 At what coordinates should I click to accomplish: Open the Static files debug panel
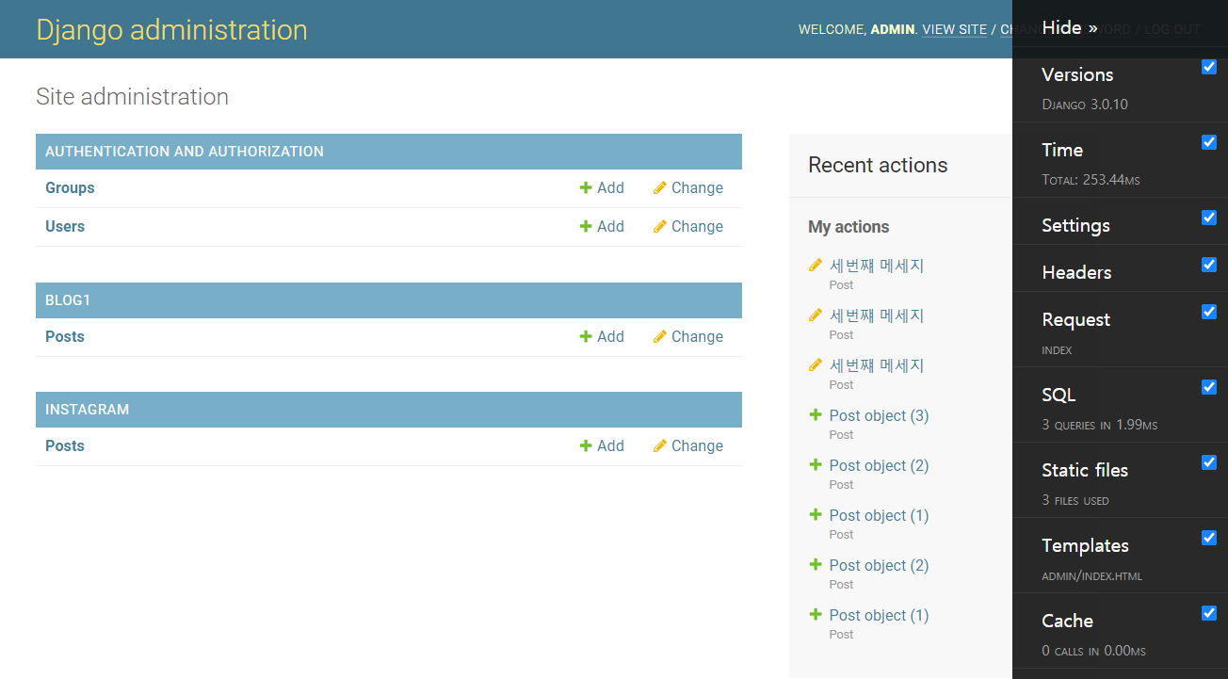coord(1085,471)
